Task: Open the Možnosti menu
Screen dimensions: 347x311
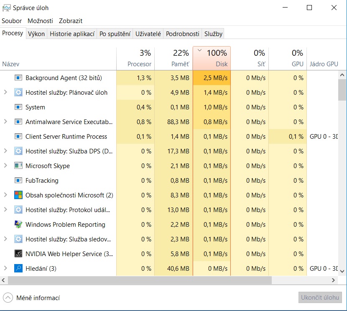Action: pos(40,21)
